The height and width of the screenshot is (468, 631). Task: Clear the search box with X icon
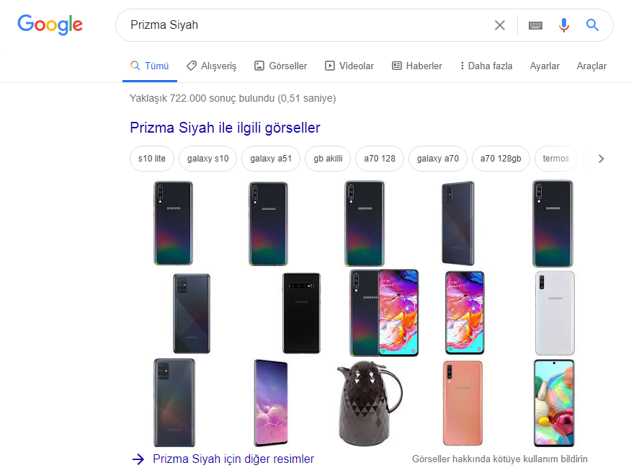(500, 25)
